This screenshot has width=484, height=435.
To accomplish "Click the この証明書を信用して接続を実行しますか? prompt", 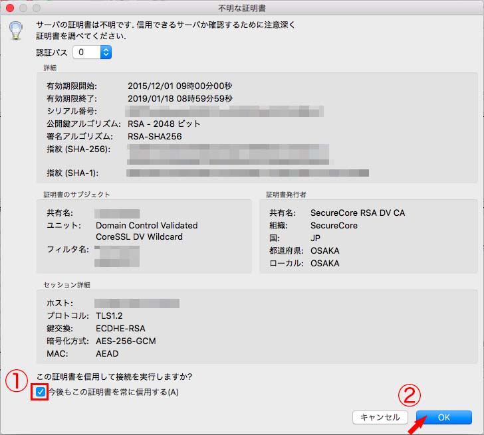I will [x=114, y=377].
